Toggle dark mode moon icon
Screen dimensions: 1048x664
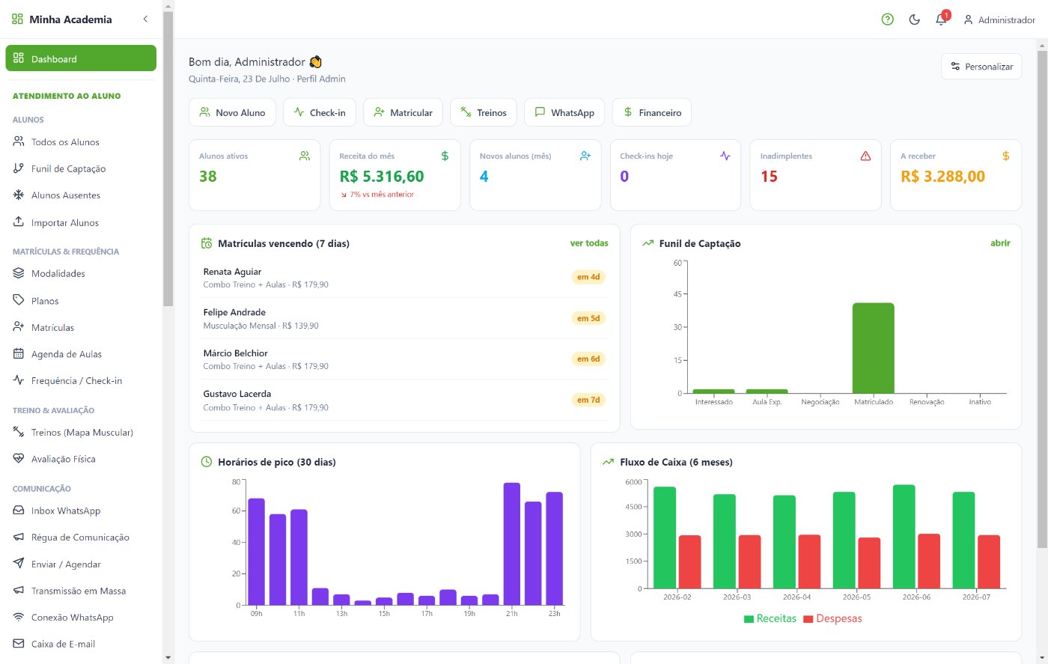(x=915, y=19)
